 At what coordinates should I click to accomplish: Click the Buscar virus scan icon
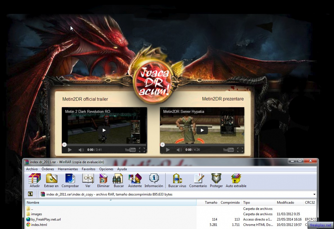point(177,180)
